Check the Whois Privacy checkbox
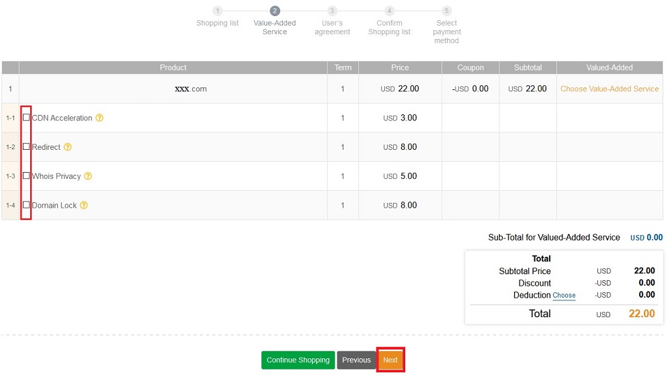Screen dimensions: 672x375 pyautogui.click(x=26, y=175)
